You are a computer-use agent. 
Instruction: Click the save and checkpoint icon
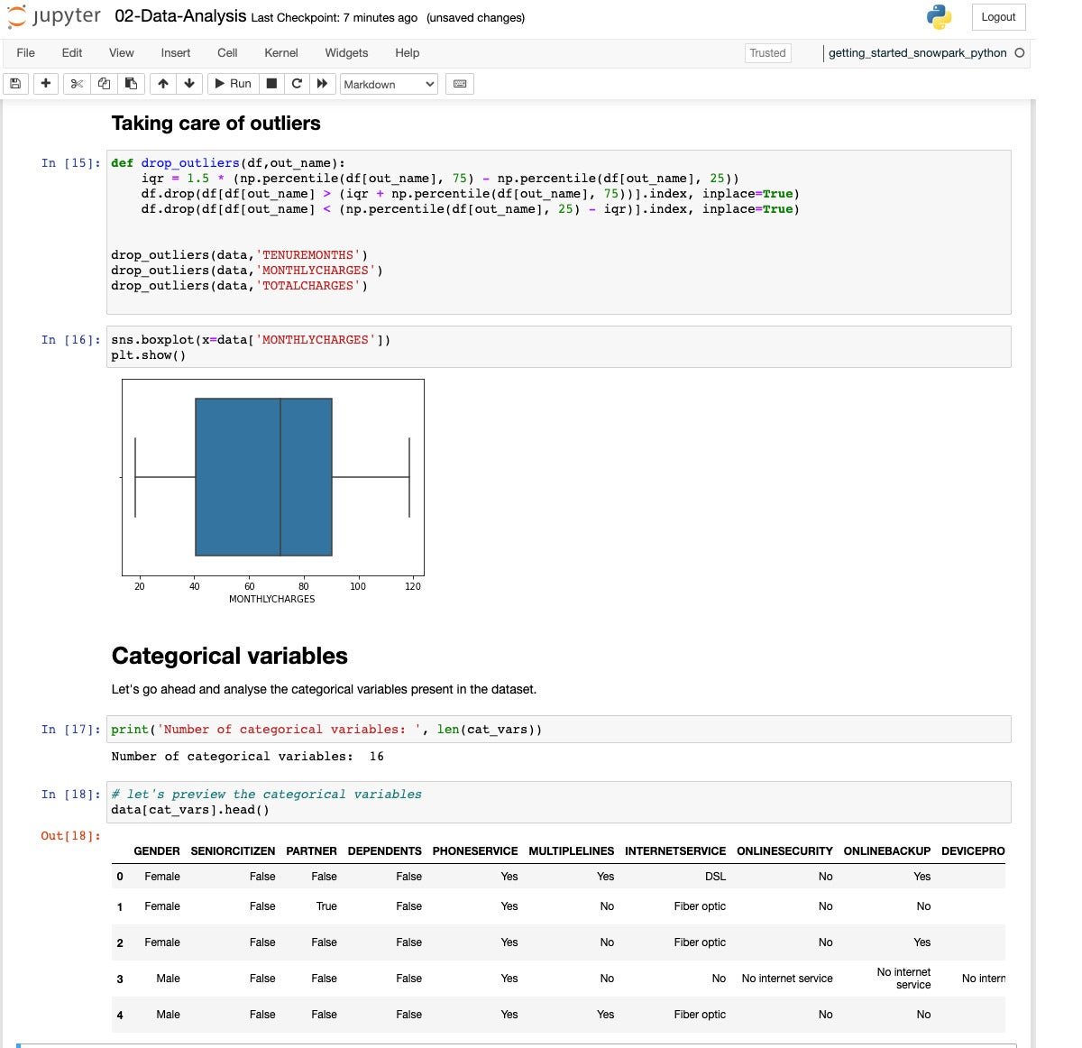[x=15, y=84]
